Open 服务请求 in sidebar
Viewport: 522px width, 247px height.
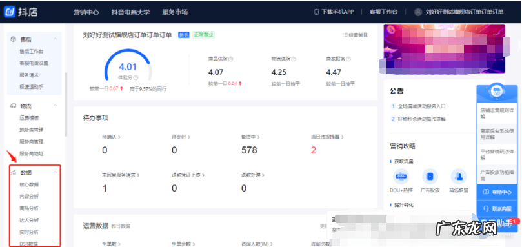pyautogui.click(x=29, y=75)
